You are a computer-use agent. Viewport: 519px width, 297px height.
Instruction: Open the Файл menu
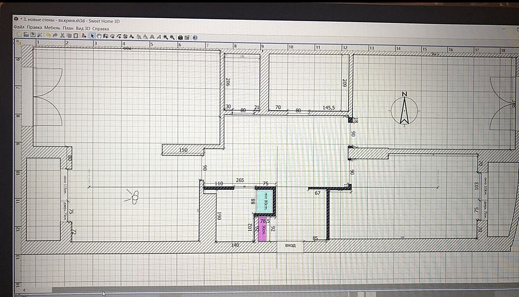click(19, 28)
